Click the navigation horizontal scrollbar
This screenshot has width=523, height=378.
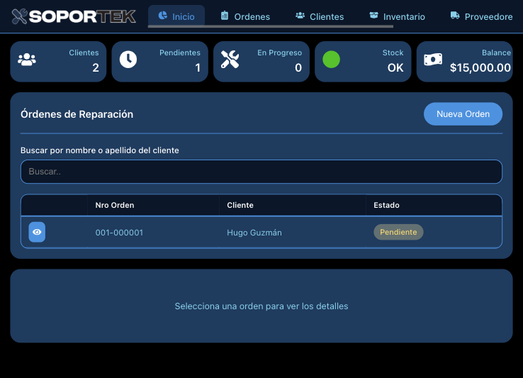click(271, 26)
